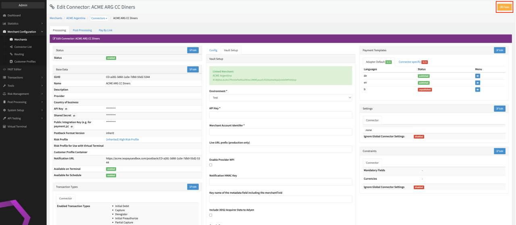Image resolution: width=516 pixels, height=225 pixels.
Task: Switch to the Config tab
Action: click(213, 50)
